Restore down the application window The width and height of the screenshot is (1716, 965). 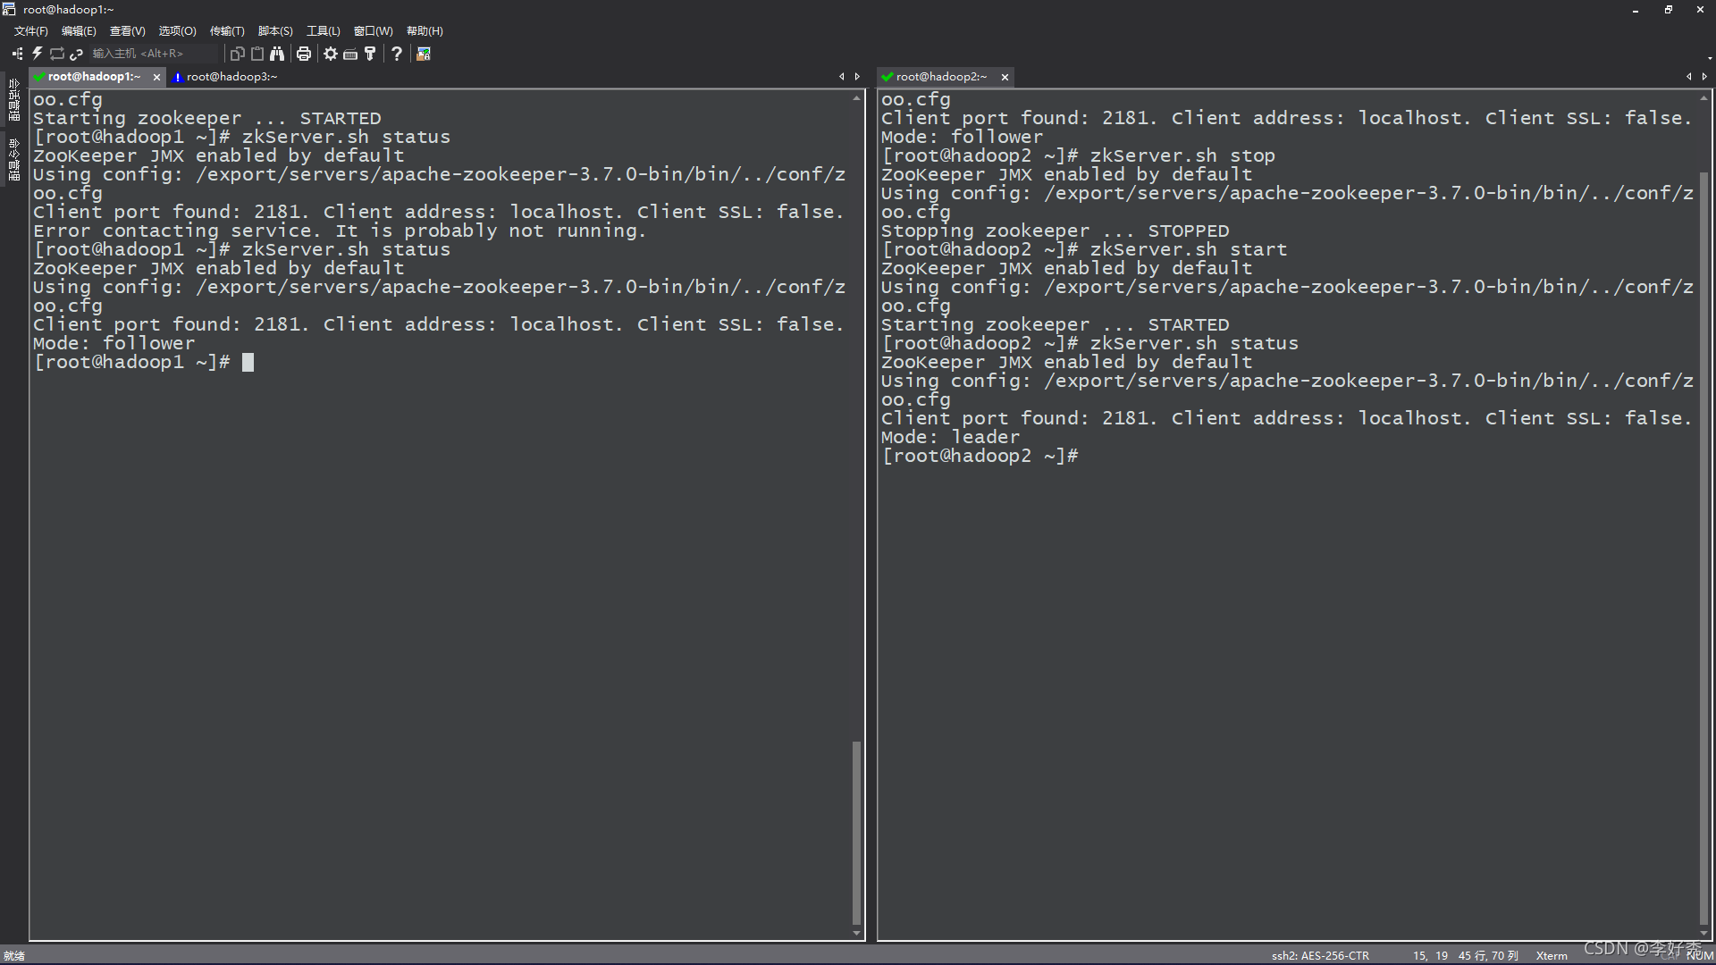pos(1668,10)
